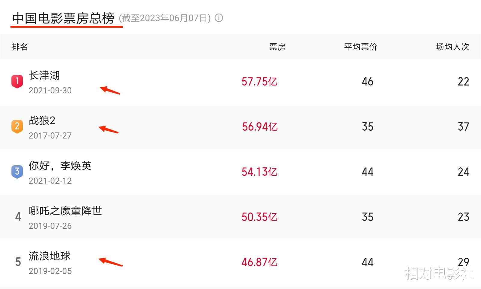Click the info icon beside the date

[219, 18]
